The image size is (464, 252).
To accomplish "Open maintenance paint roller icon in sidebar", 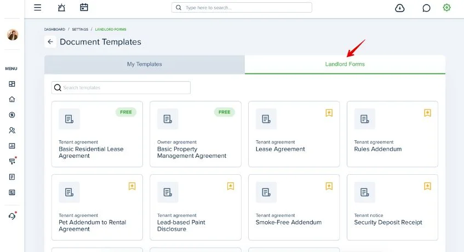I will coord(12,161).
